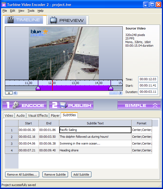Click Remove All Subtitles button
The height and width of the screenshot is (189, 163).
[22, 175]
